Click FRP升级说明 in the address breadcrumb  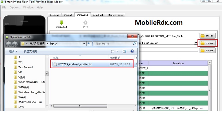[37, 44]
